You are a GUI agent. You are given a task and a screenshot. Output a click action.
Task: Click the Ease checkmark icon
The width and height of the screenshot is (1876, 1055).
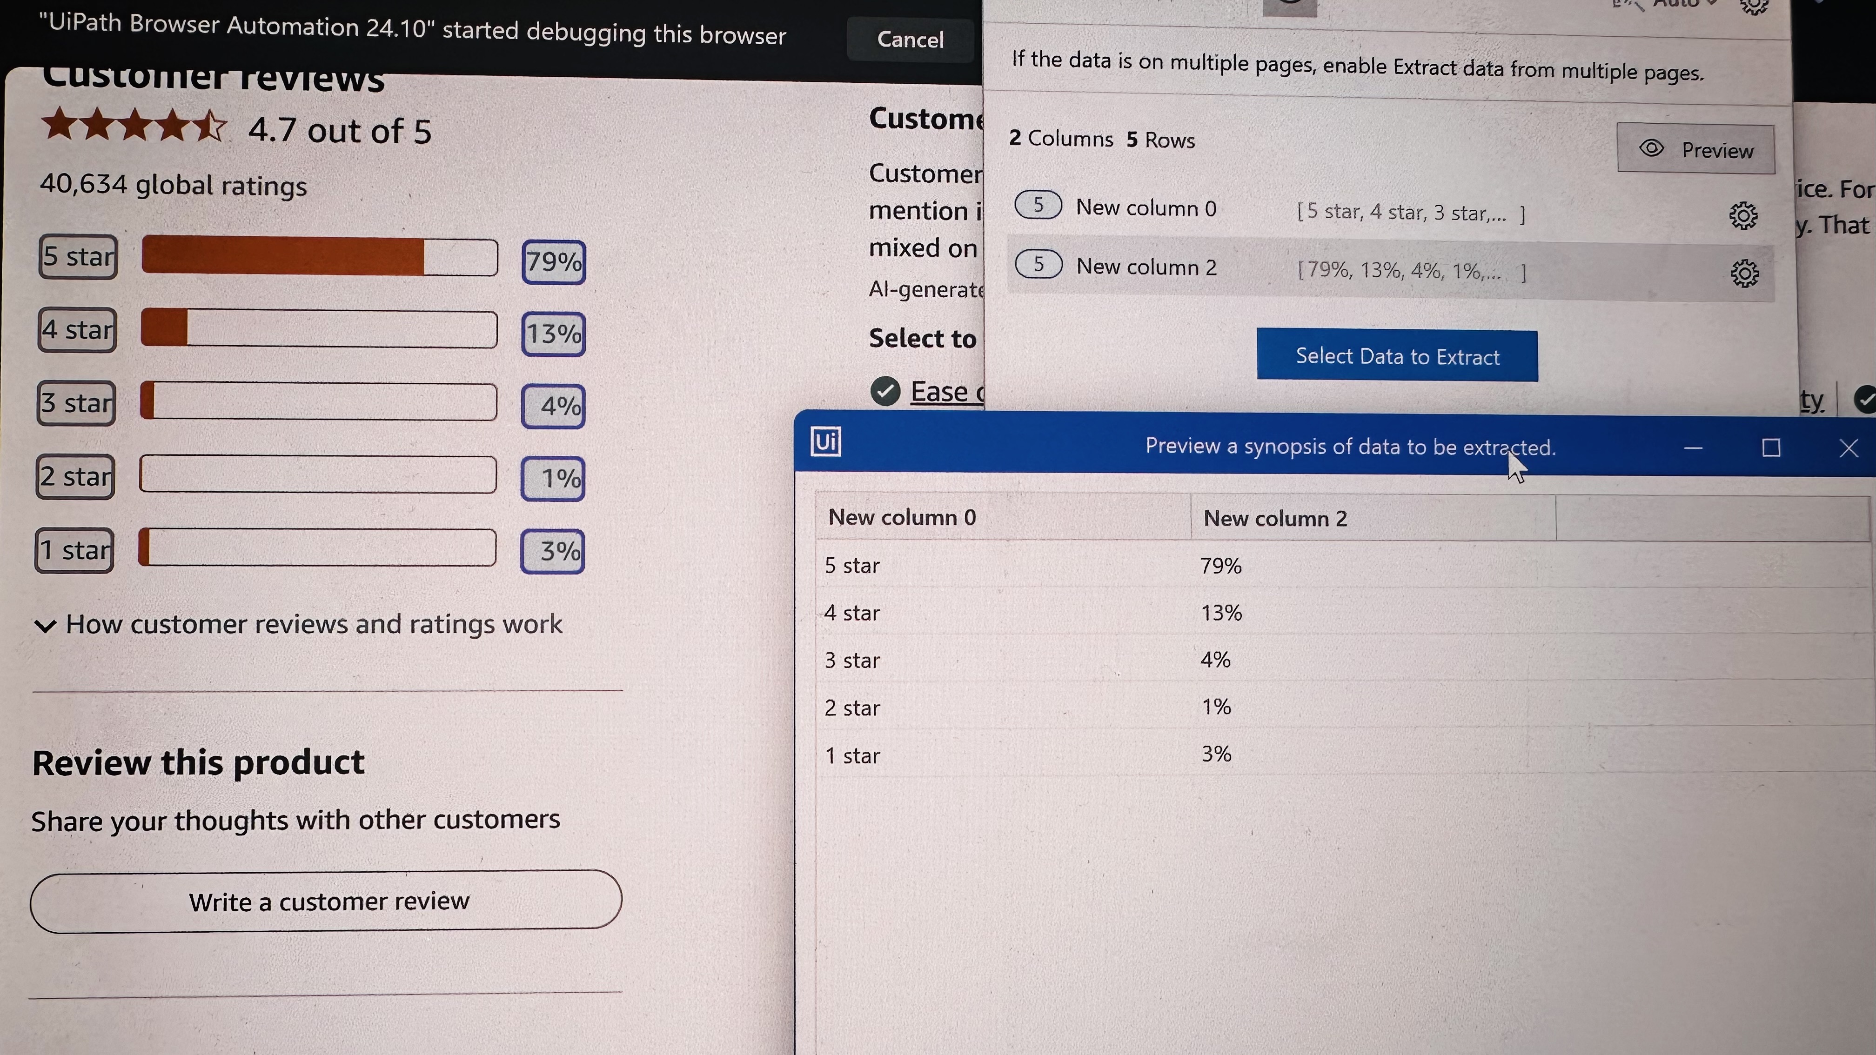pyautogui.click(x=885, y=391)
